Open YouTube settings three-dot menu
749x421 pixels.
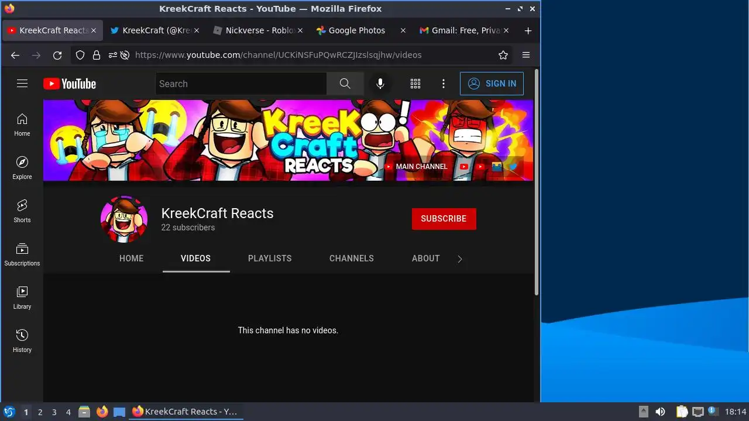coord(444,84)
